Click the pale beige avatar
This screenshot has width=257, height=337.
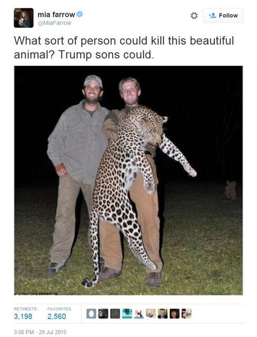(151, 314)
